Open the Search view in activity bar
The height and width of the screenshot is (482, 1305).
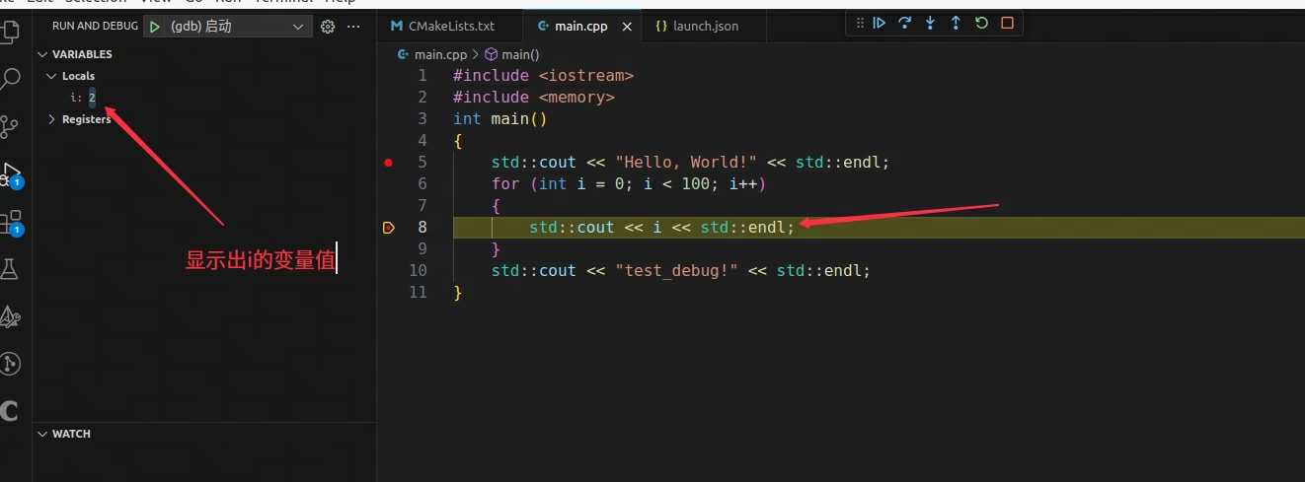click(x=10, y=79)
